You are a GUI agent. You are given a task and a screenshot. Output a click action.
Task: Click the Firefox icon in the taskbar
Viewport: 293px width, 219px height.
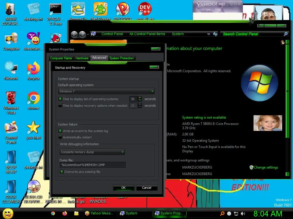coord(65,213)
